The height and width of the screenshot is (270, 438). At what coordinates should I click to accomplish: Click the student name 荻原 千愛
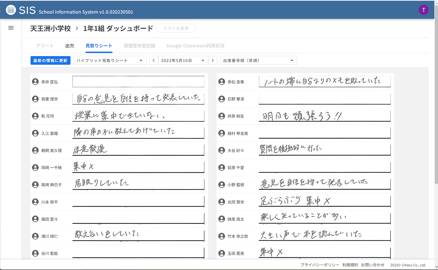[236, 167]
